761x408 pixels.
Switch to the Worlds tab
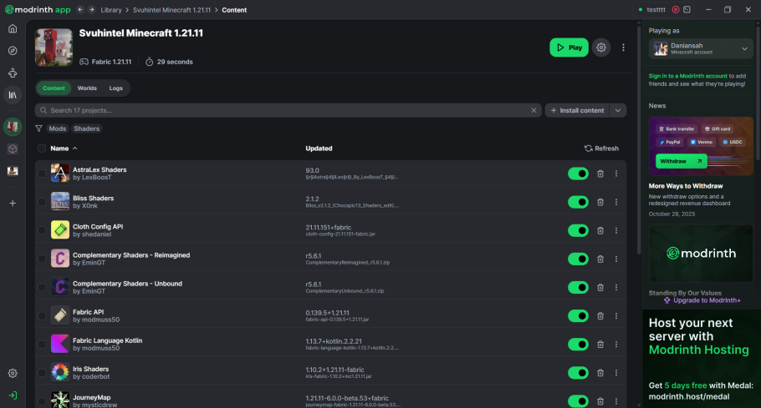[87, 88]
